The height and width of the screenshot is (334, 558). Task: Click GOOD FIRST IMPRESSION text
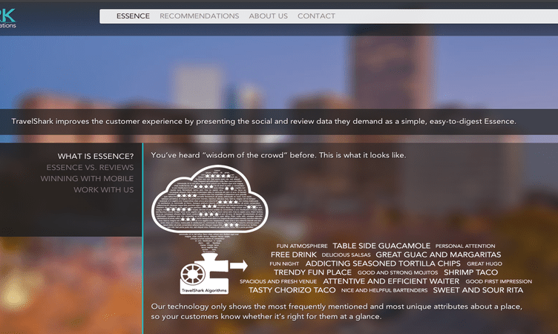pyautogui.click(x=499, y=281)
